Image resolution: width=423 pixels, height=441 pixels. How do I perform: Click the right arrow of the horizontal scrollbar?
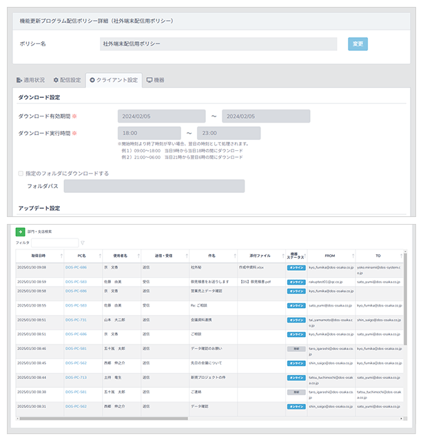401,418
